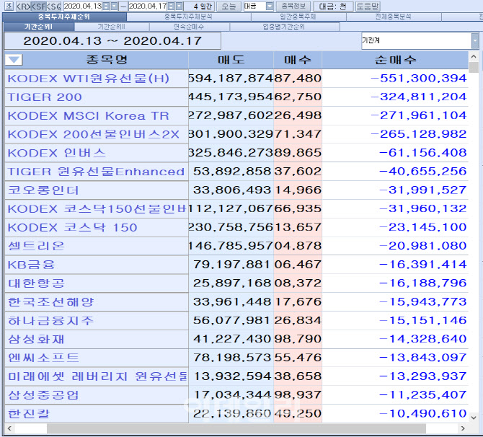483x437 pixels.
Task: Sort by the 매도 column header
Action: tap(231, 60)
